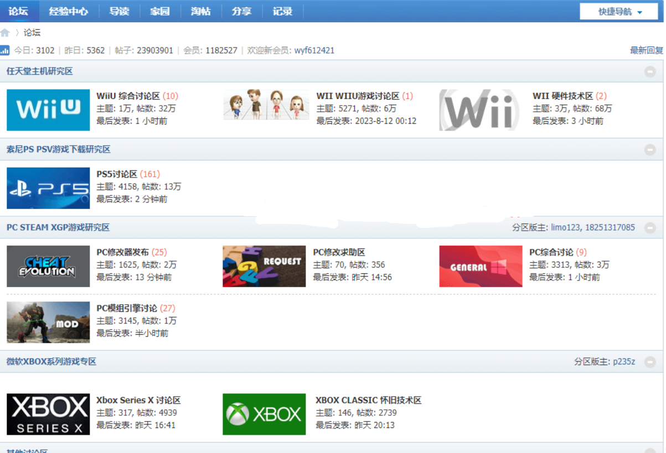666x453 pixels.
Task: Click the Cheat Evolution forum image
Action: click(x=48, y=266)
